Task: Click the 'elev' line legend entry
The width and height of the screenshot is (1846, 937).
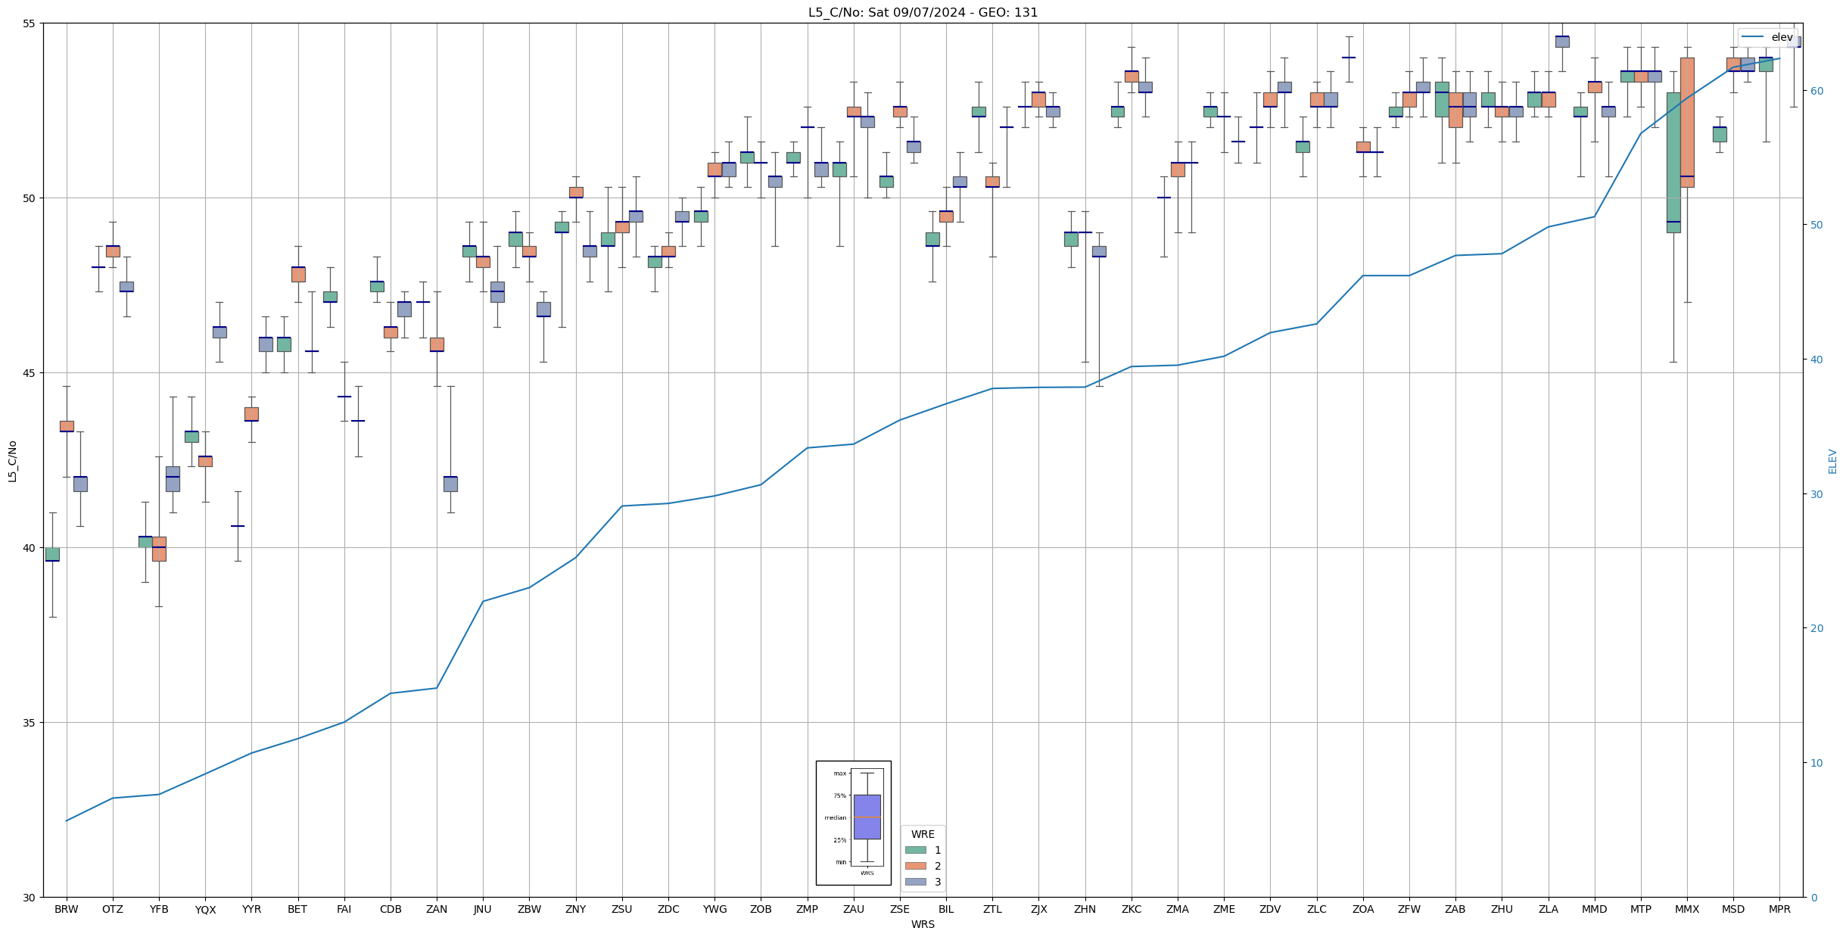Action: (1769, 37)
